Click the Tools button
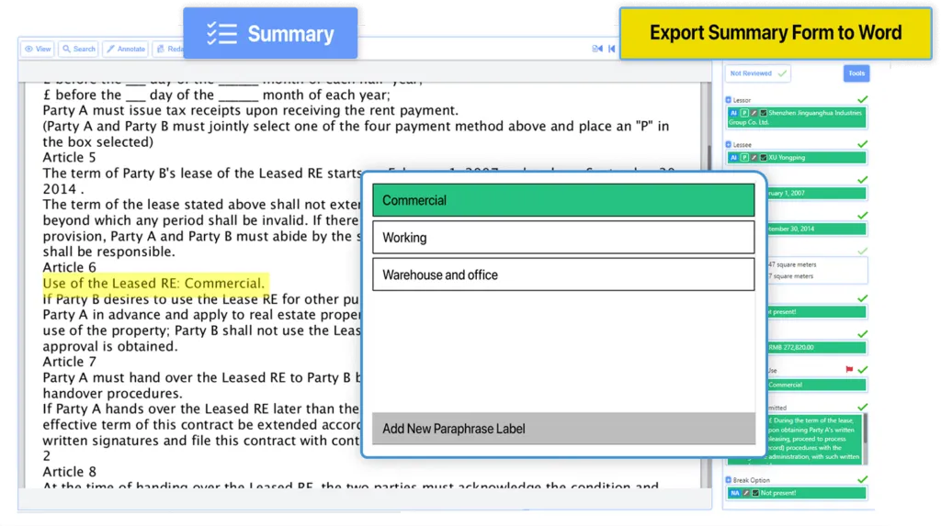This screenshot has height=526, width=941. pos(856,73)
